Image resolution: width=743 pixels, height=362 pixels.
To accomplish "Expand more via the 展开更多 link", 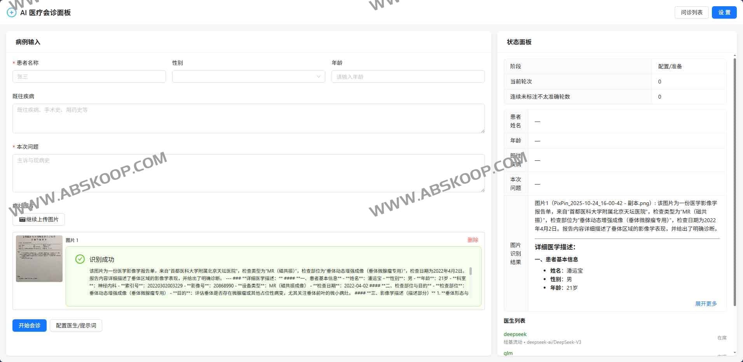I will tap(706, 304).
